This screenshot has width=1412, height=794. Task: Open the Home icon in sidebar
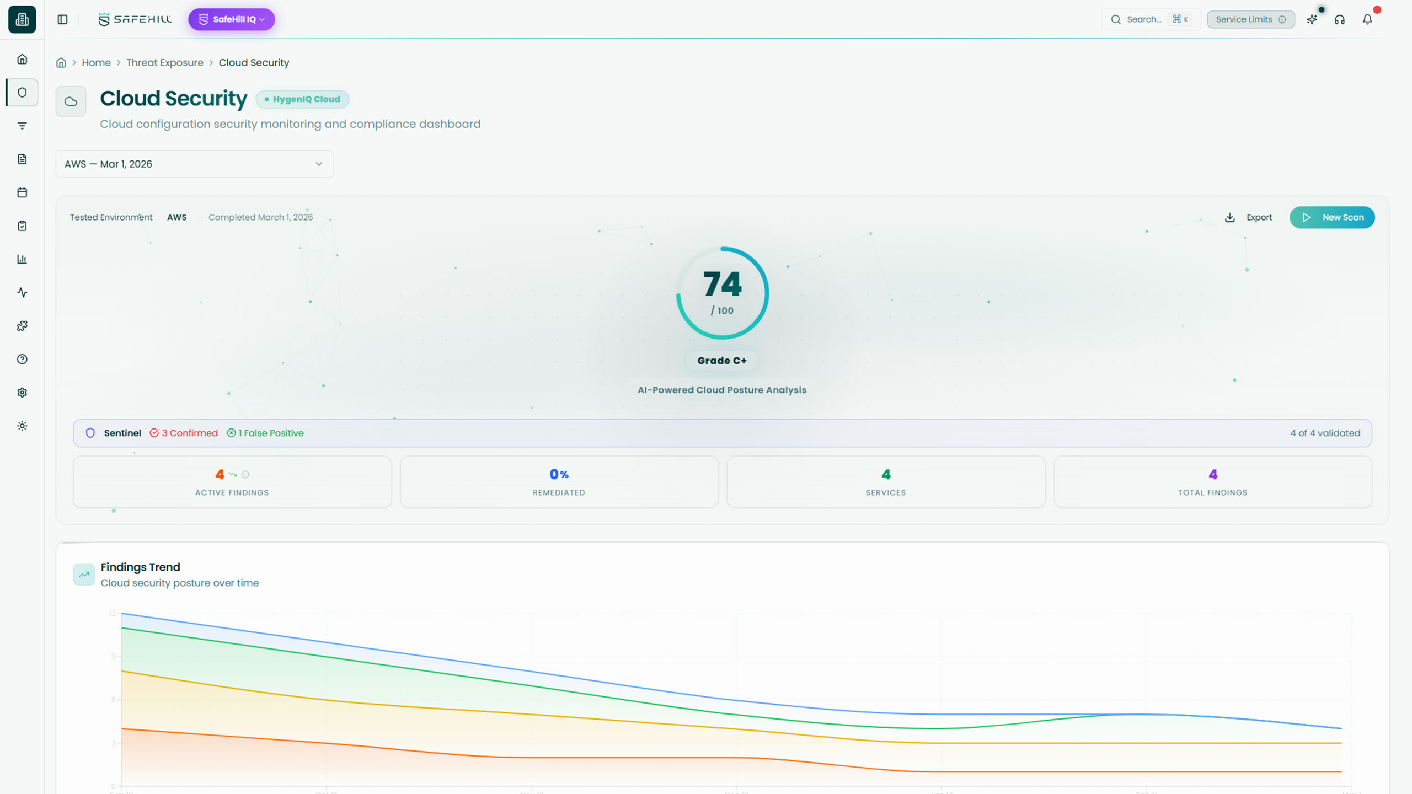tap(22, 59)
